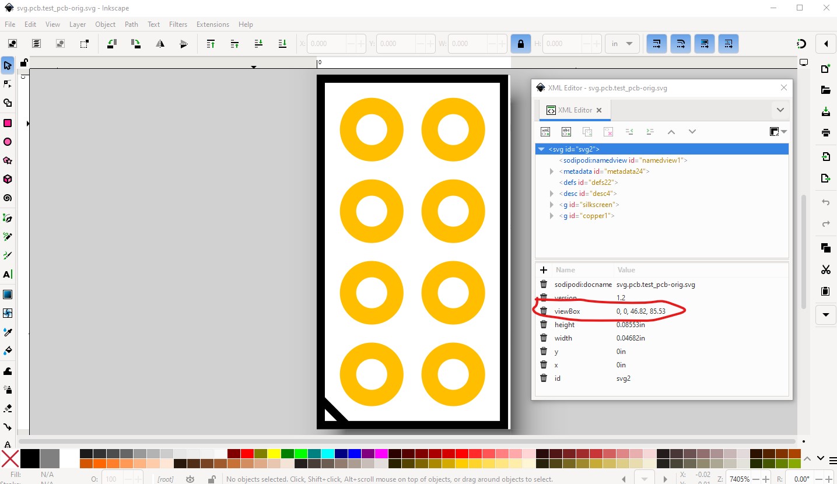Raise selection to top icon

click(x=211, y=44)
